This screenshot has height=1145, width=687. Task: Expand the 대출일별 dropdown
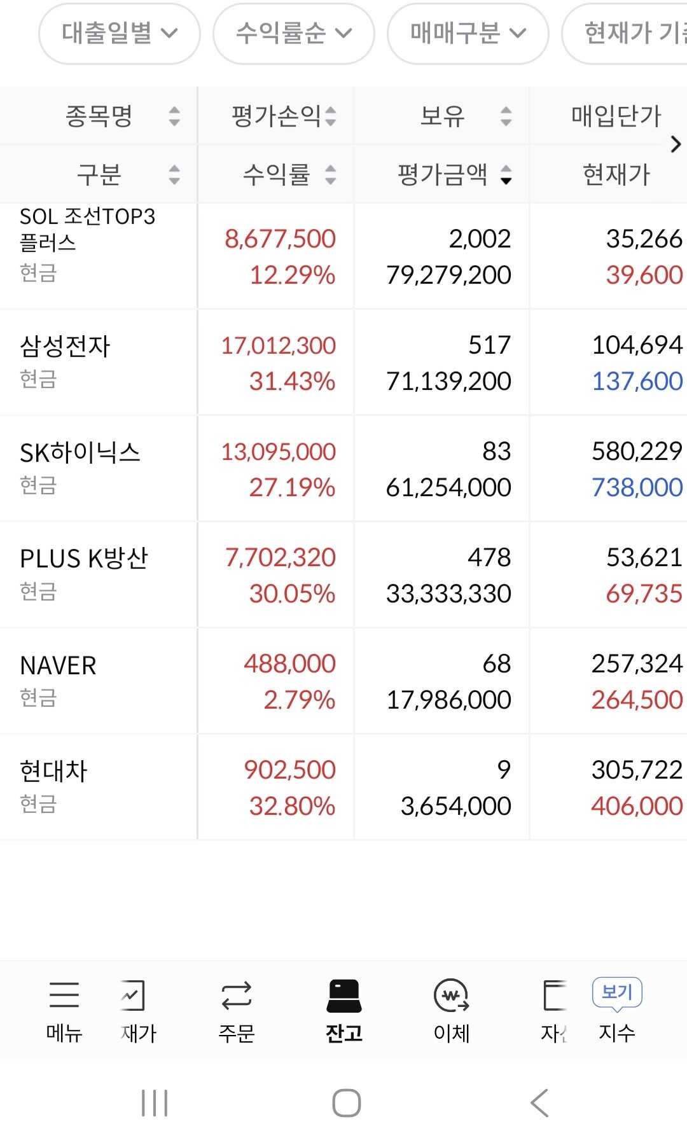coord(120,33)
